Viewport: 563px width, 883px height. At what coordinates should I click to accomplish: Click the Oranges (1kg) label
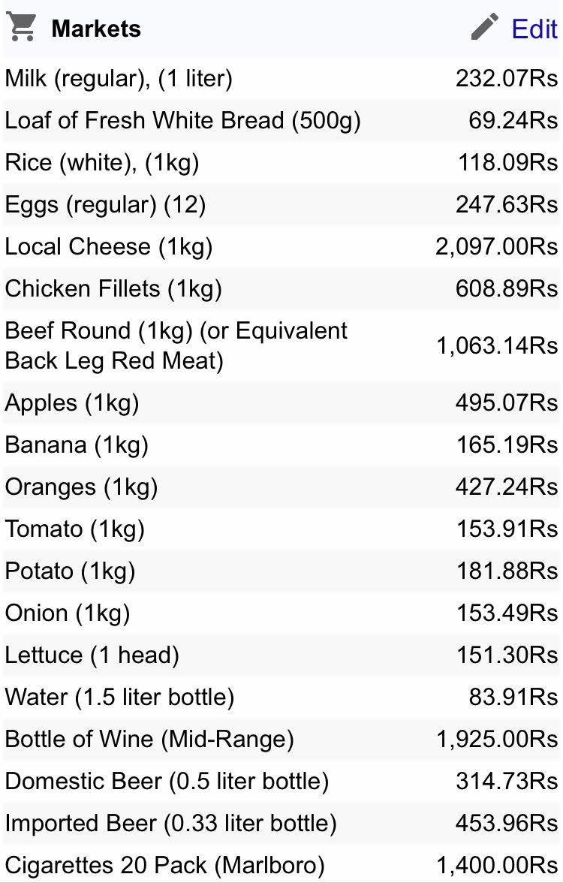tap(81, 487)
